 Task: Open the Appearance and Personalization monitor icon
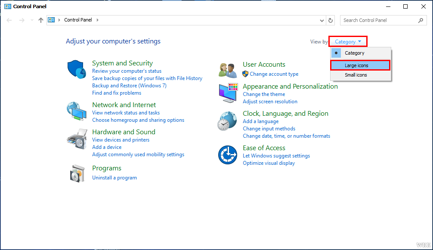coord(228,93)
